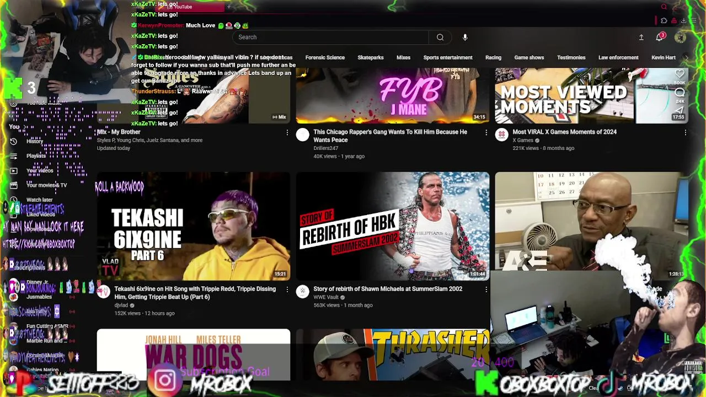
Task: Play the Thrasher thumbnail
Action: (x=392, y=355)
